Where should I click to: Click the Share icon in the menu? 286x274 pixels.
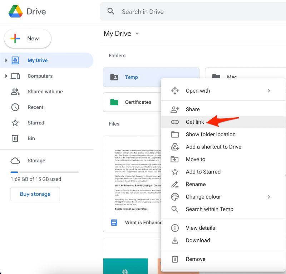point(175,109)
